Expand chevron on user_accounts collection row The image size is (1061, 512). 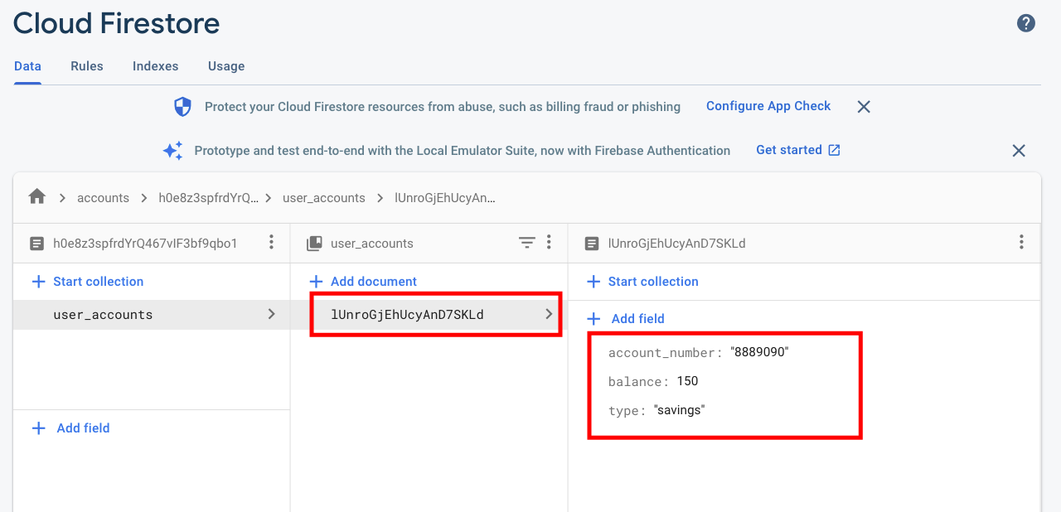(271, 314)
